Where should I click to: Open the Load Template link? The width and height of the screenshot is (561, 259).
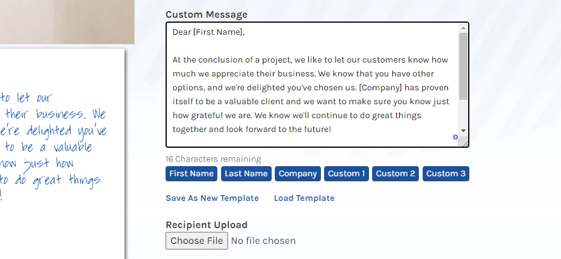coord(304,198)
